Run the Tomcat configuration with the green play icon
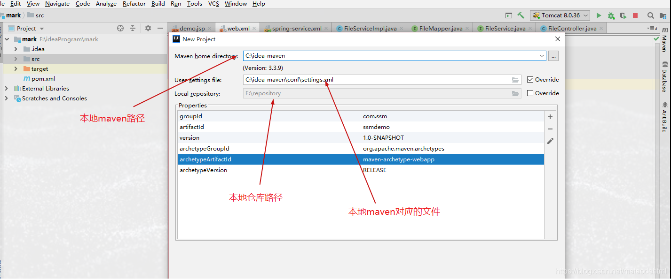 (599, 15)
